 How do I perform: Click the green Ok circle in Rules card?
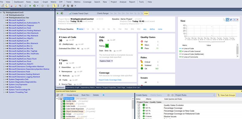pos(142,69)
